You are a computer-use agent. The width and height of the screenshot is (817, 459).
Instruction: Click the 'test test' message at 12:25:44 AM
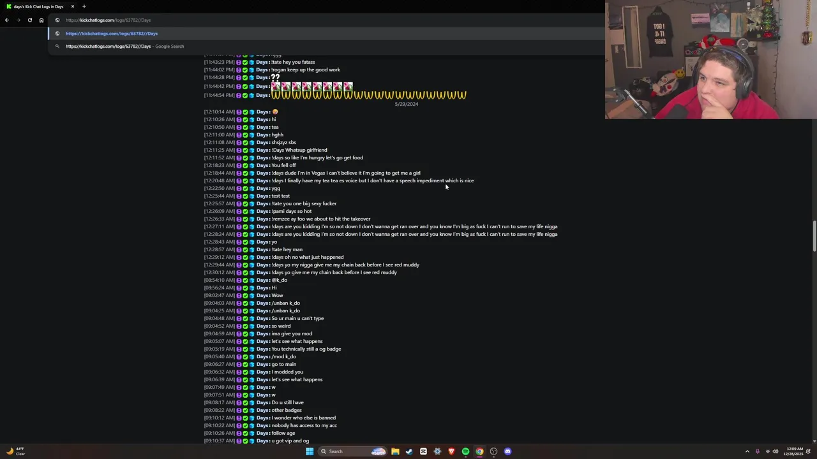click(x=280, y=196)
